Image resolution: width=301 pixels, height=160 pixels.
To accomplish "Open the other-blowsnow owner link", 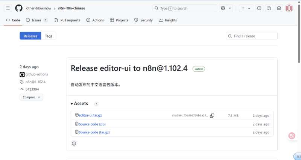I will pos(39,8).
